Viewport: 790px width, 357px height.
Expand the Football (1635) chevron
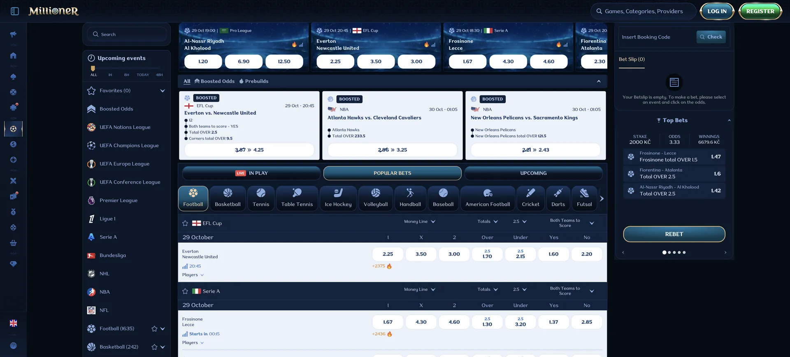pyautogui.click(x=163, y=329)
